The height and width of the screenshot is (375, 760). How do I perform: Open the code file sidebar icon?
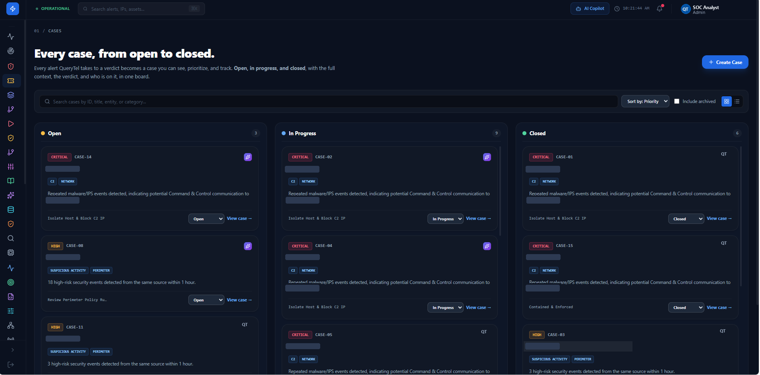pos(11,297)
